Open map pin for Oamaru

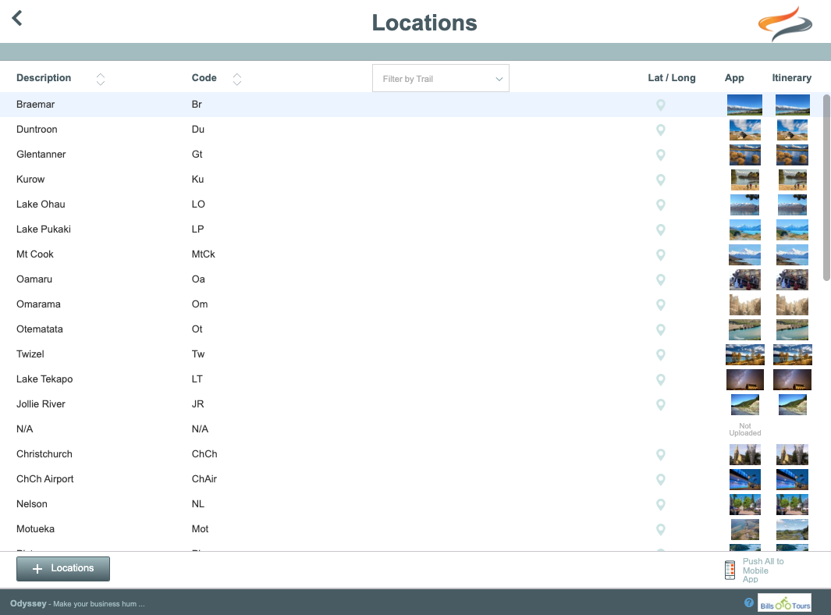660,279
